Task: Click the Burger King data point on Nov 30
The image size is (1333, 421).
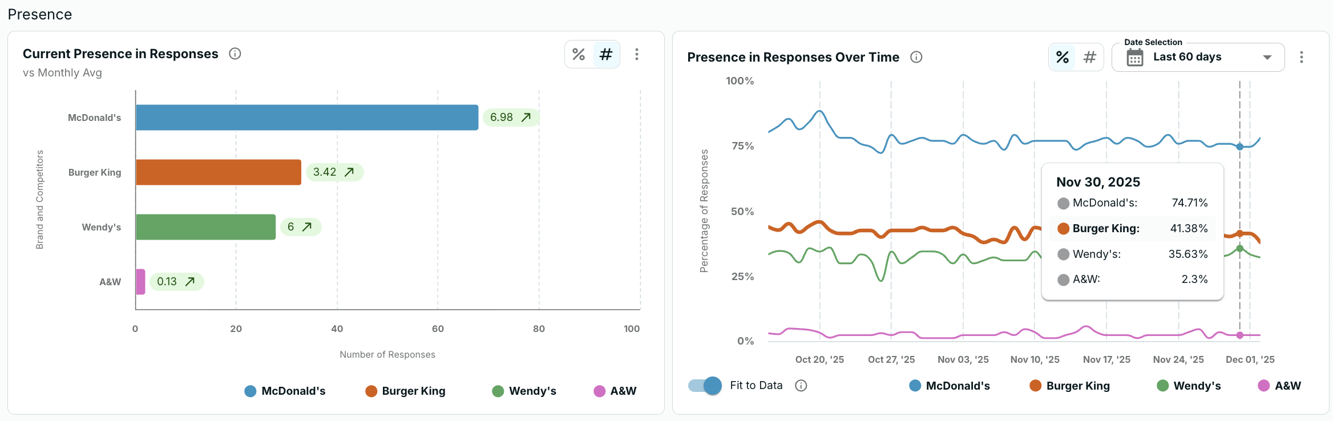Action: click(1240, 233)
